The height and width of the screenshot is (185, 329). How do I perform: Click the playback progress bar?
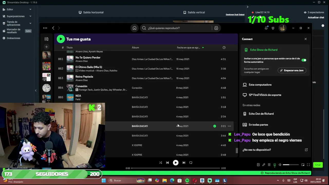pos(176,168)
